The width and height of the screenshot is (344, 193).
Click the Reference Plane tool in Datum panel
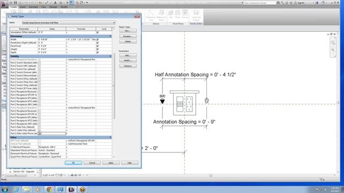click(161, 16)
